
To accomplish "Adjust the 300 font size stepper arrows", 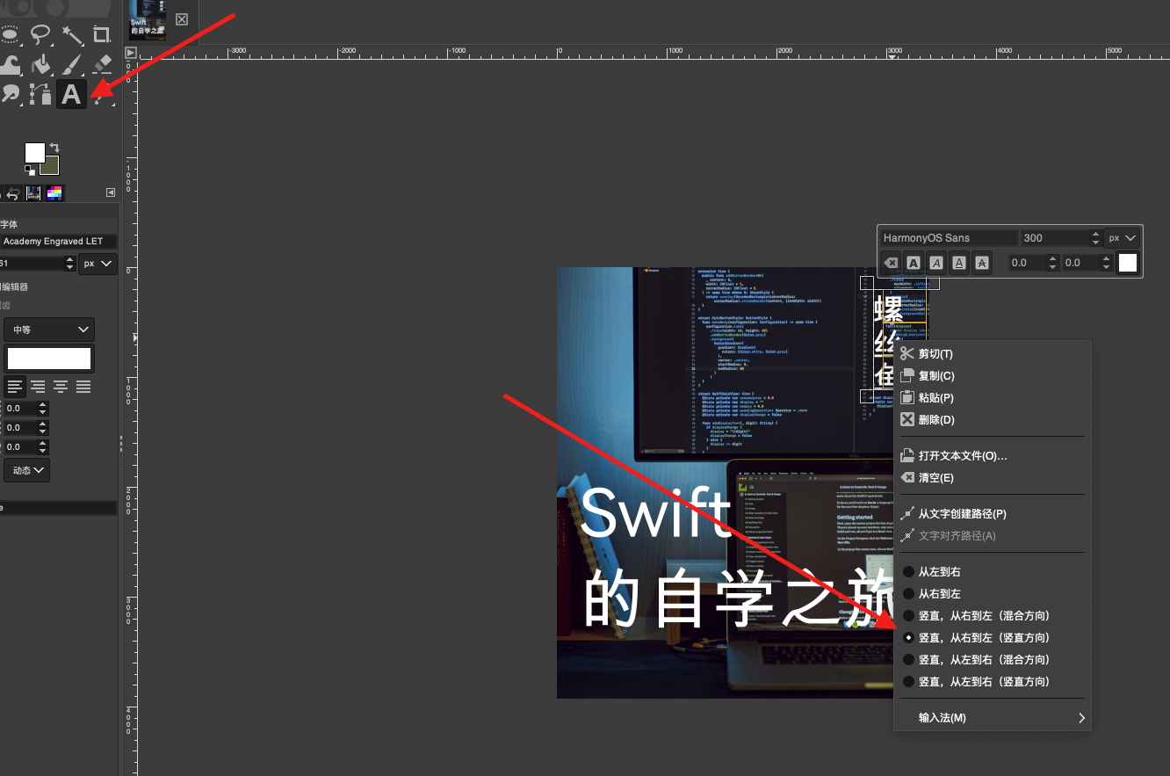I will pyautogui.click(x=1094, y=238).
